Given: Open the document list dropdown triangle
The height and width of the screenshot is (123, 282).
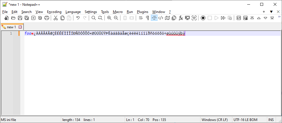Looking at the screenshot, I should (271, 12).
